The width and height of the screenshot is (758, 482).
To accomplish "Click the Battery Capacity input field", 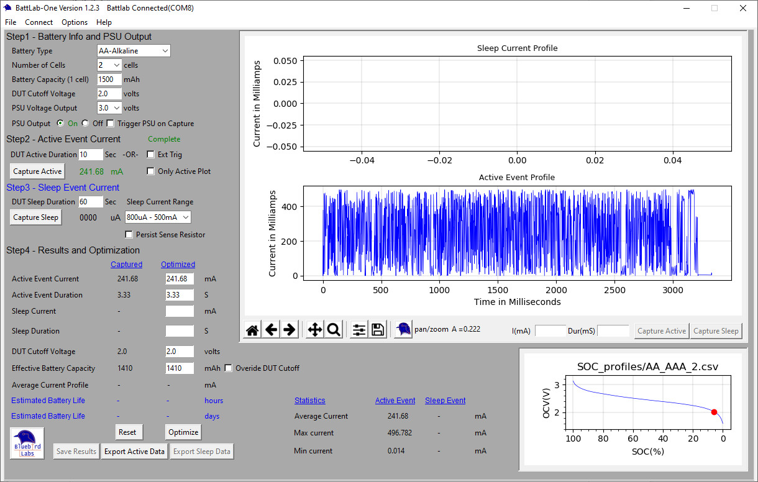I will (109, 80).
